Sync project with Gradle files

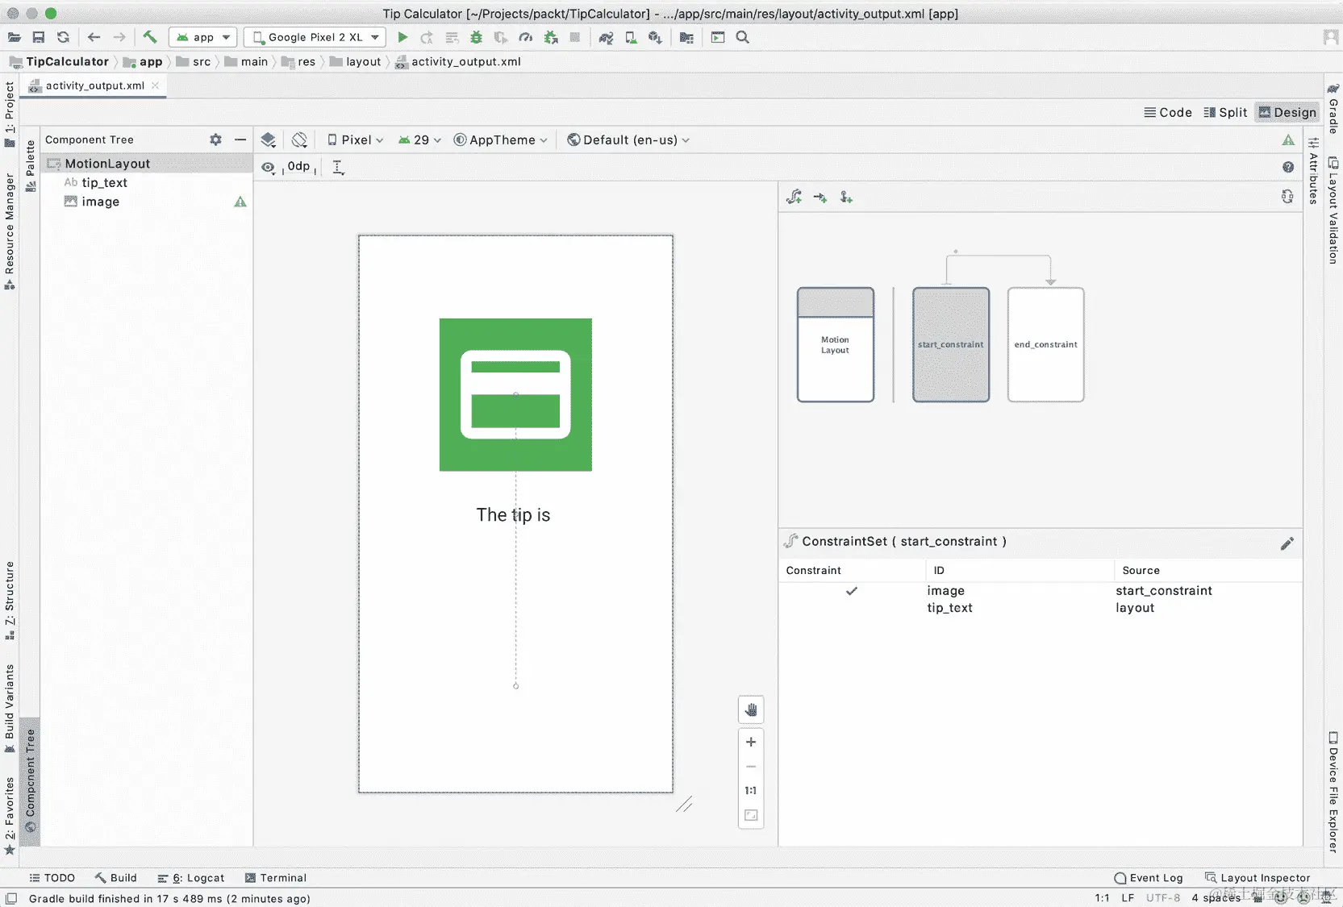[x=607, y=37]
